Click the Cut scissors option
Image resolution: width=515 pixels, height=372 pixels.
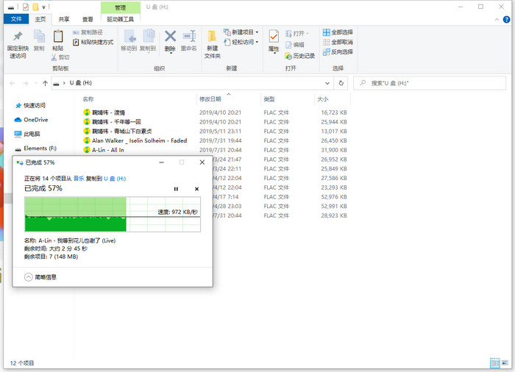(60, 57)
